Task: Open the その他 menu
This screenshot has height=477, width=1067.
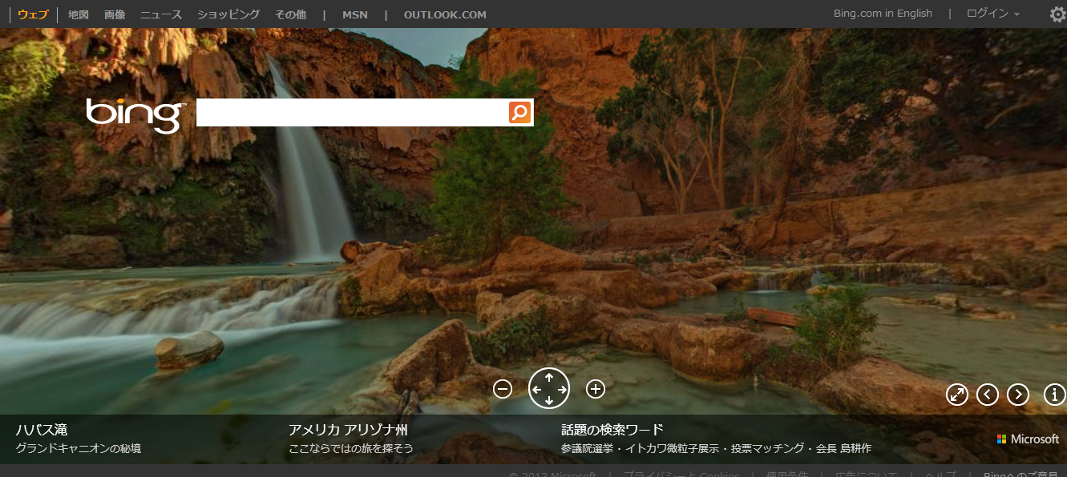Action: [x=290, y=14]
